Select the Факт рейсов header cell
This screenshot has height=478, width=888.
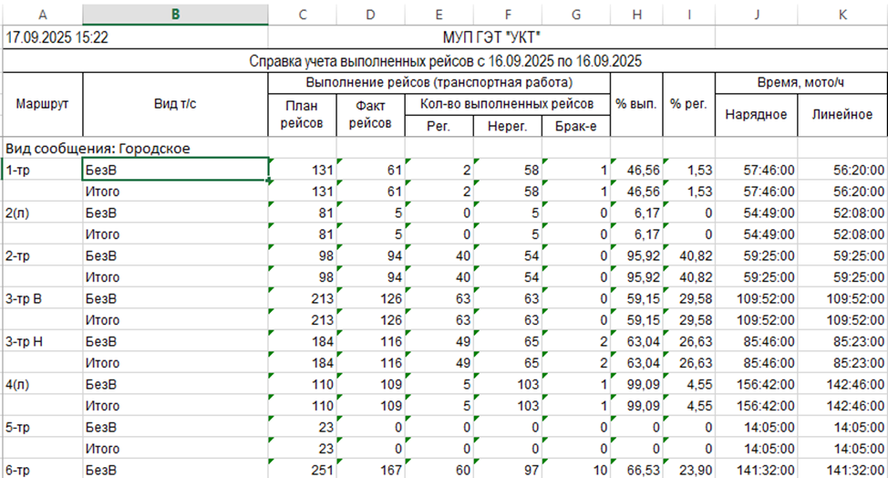click(x=370, y=114)
